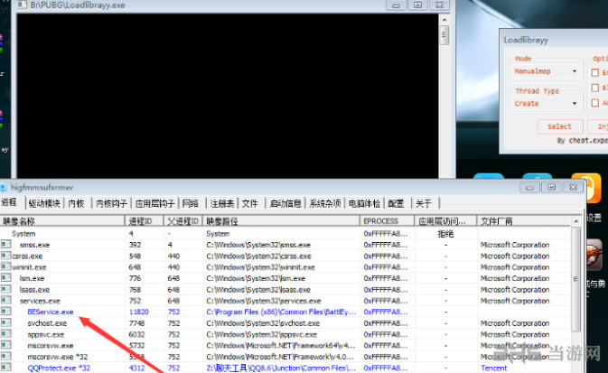Sort by the 父进程ID column header
The image size is (608, 373).
[x=183, y=221]
